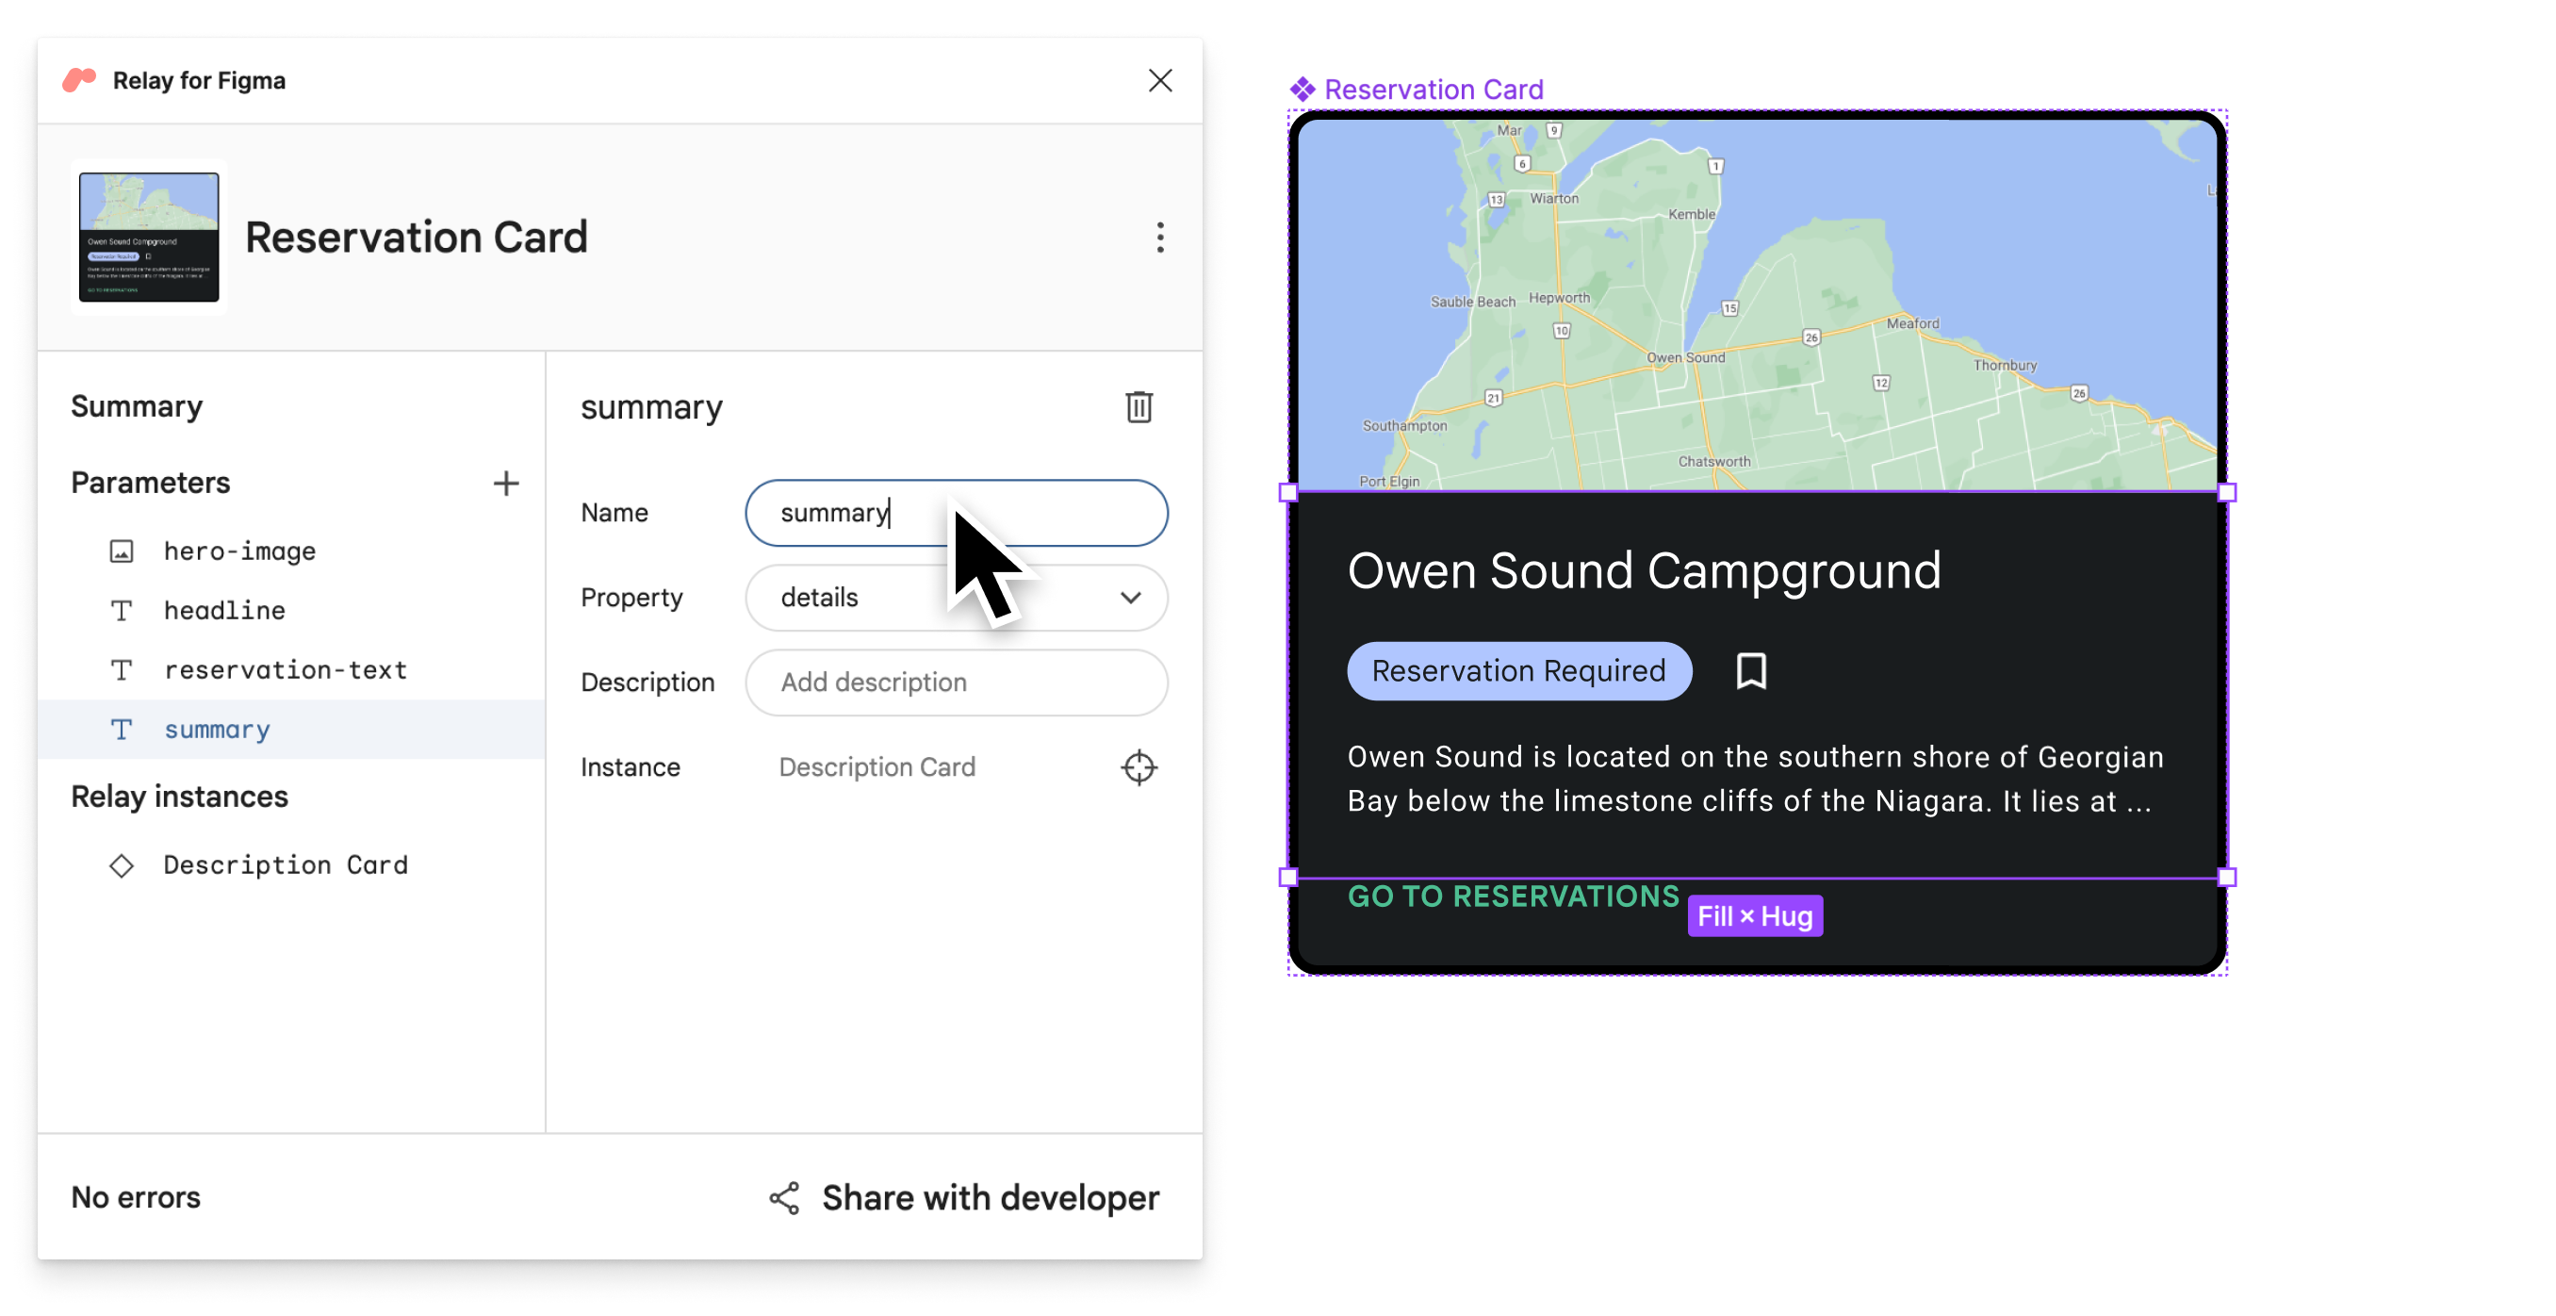
Task: Click the close panel X icon
Action: click(x=1160, y=79)
